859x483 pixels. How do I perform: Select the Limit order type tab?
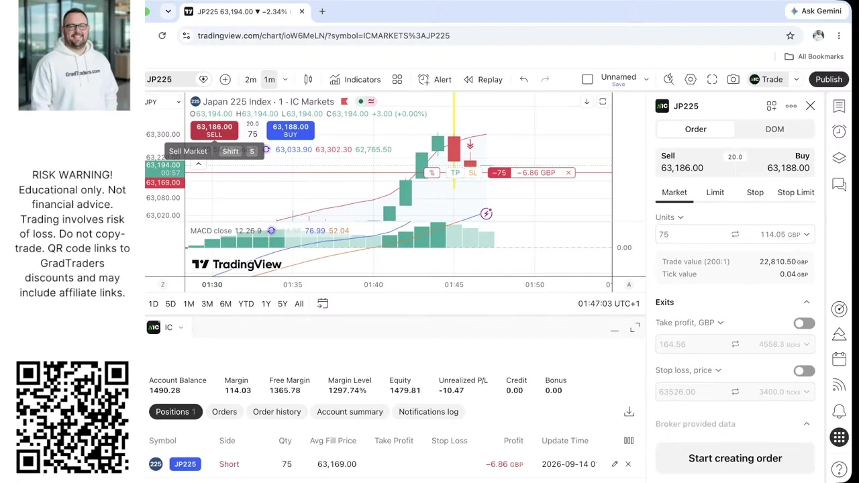tap(715, 193)
